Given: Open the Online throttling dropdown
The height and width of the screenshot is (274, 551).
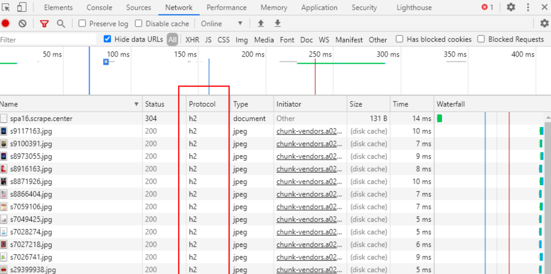Looking at the screenshot, I should click(222, 24).
